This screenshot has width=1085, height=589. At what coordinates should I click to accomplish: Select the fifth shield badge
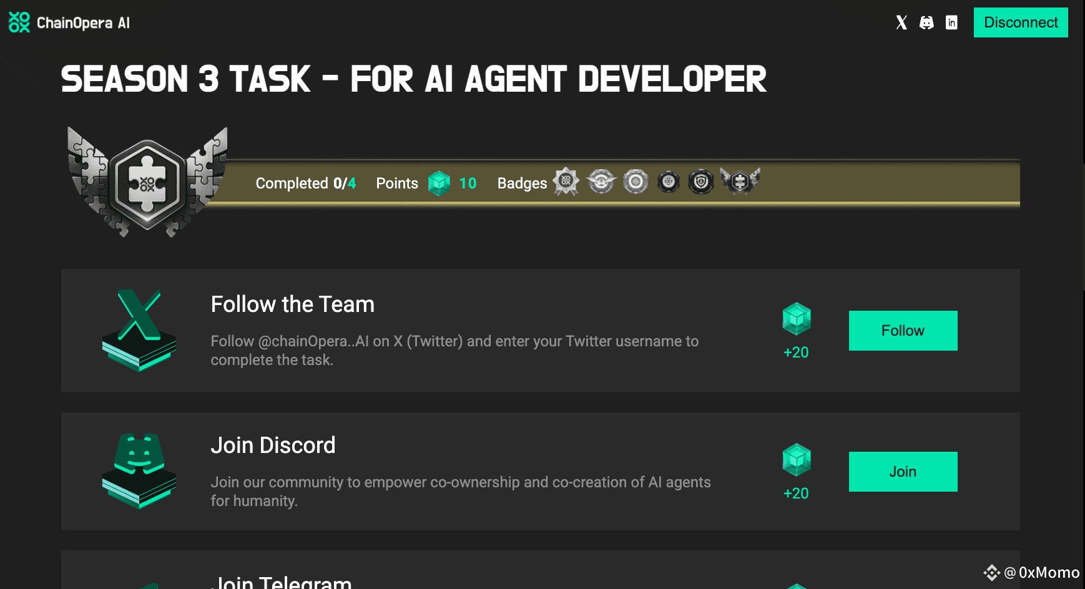click(x=701, y=182)
